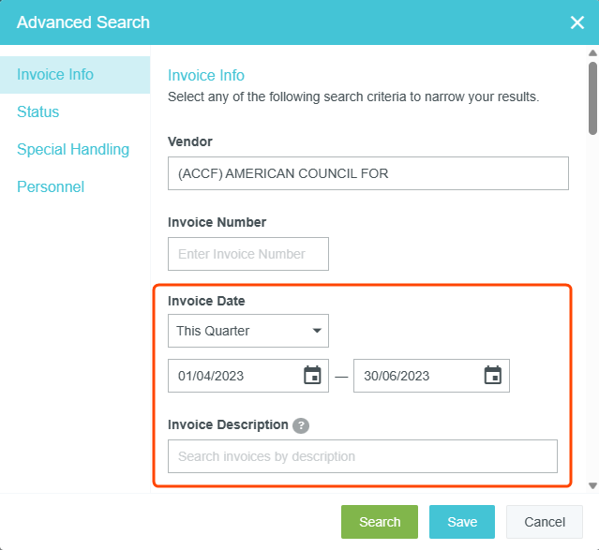Click the Invoice Description help icon
599x550 pixels.
301,425
